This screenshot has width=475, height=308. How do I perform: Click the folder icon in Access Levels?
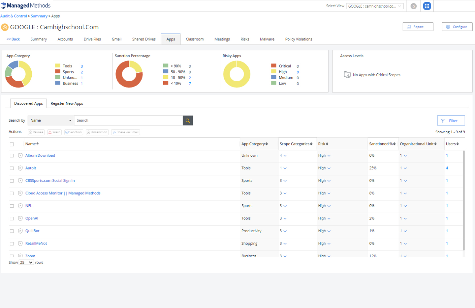tap(347, 75)
